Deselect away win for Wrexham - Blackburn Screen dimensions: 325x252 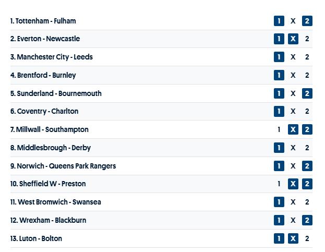[307, 220]
